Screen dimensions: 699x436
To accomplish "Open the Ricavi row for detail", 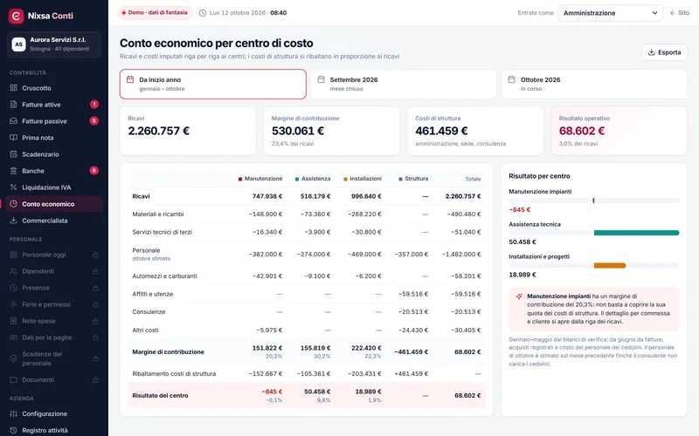I will point(307,196).
